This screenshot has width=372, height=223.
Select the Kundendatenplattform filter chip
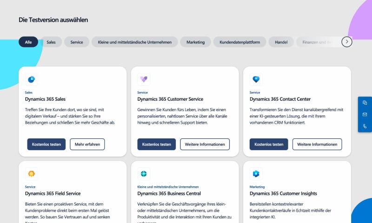[x=240, y=42]
